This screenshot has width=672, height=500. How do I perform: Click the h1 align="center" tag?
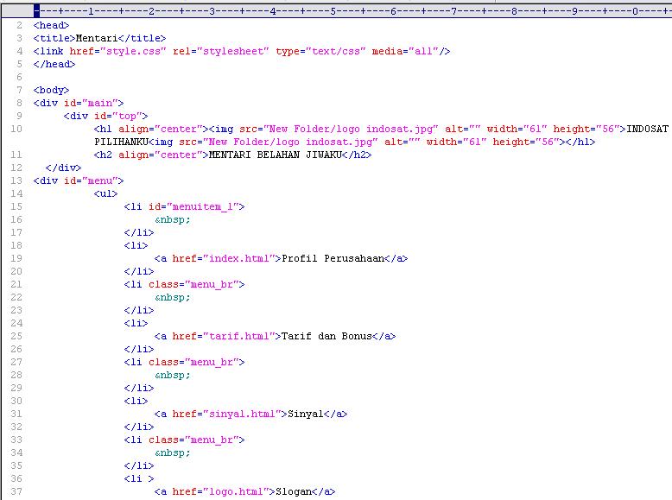pos(151,129)
